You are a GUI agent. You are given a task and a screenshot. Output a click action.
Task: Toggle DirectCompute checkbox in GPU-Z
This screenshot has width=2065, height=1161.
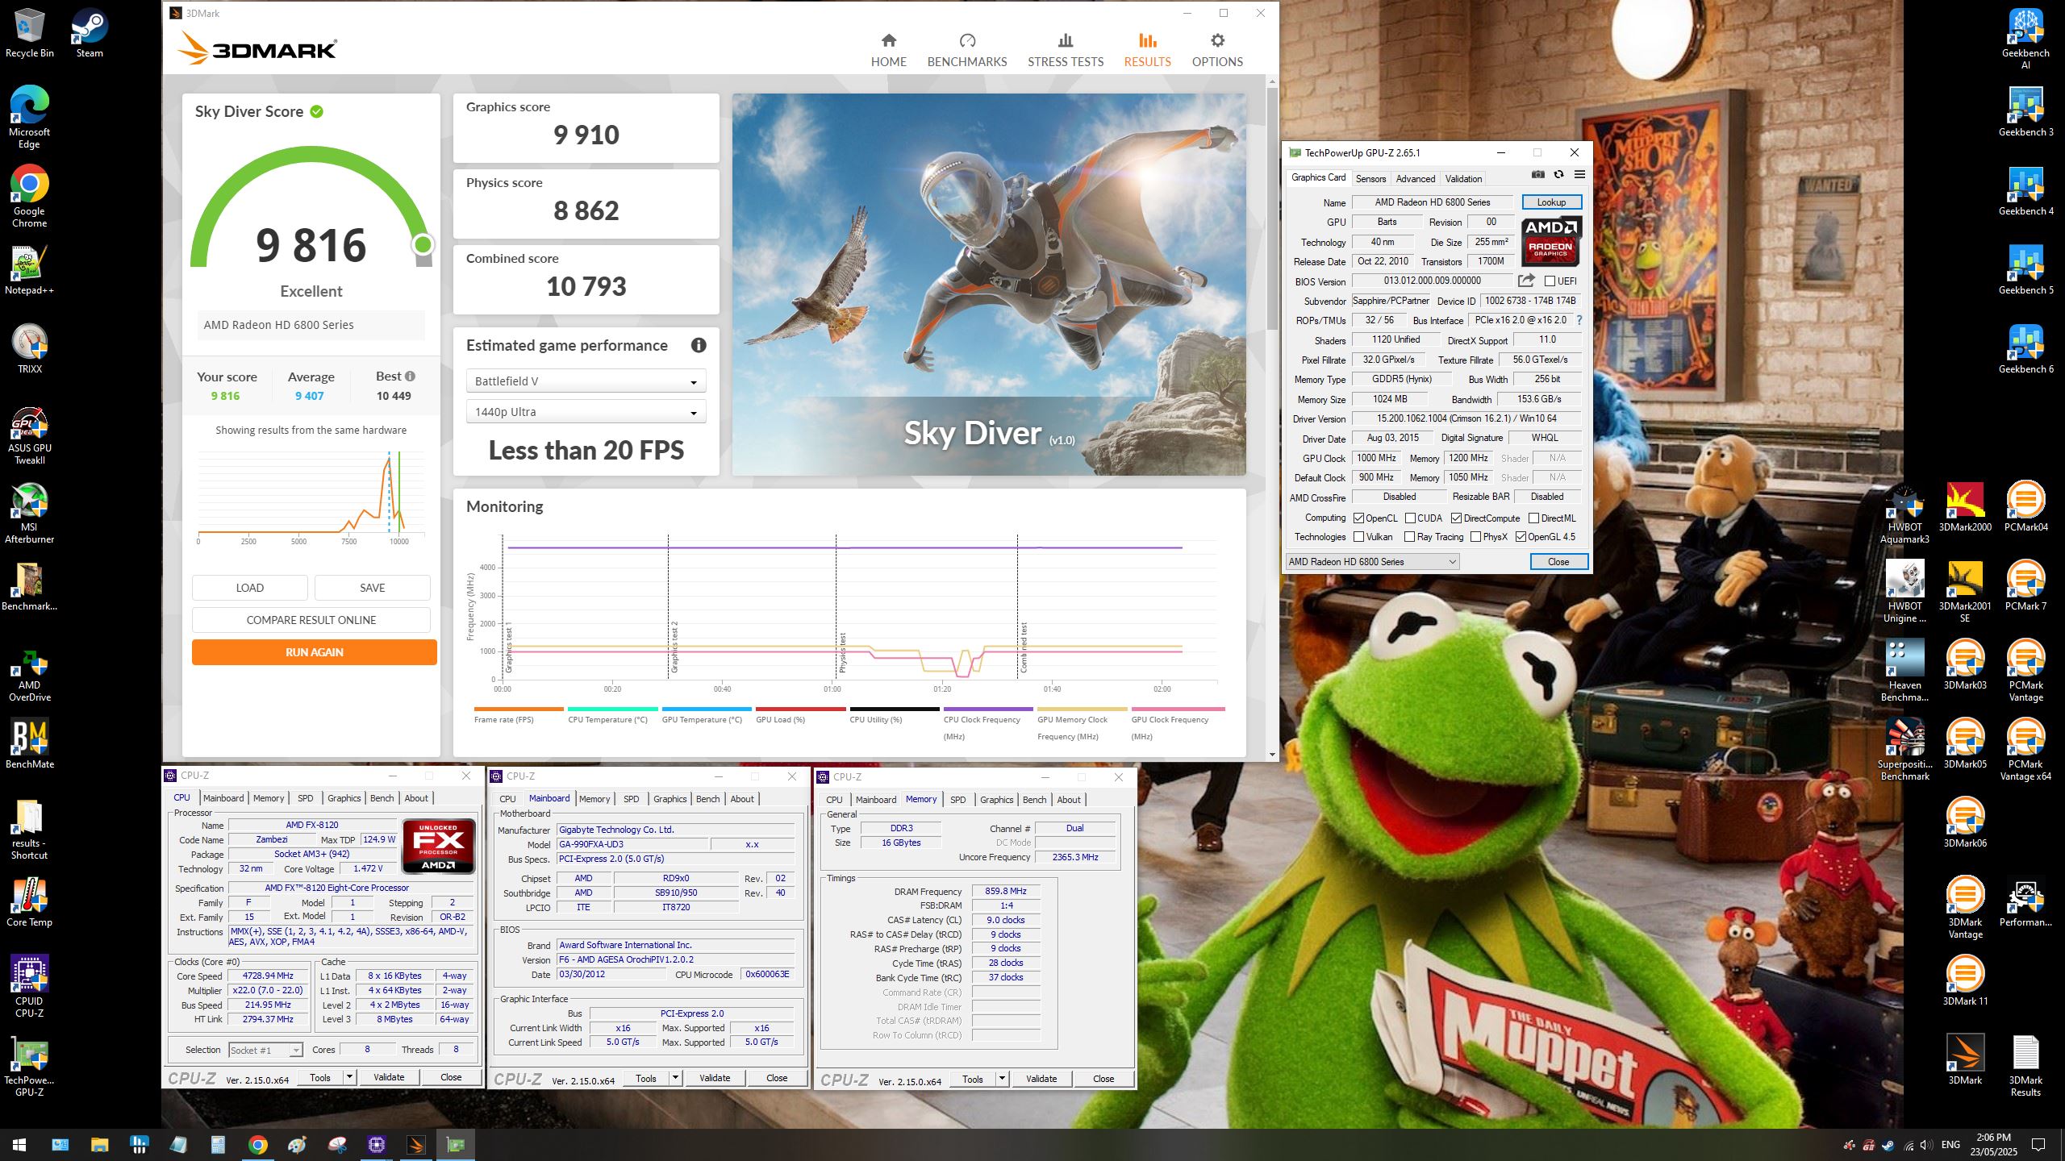[1456, 518]
